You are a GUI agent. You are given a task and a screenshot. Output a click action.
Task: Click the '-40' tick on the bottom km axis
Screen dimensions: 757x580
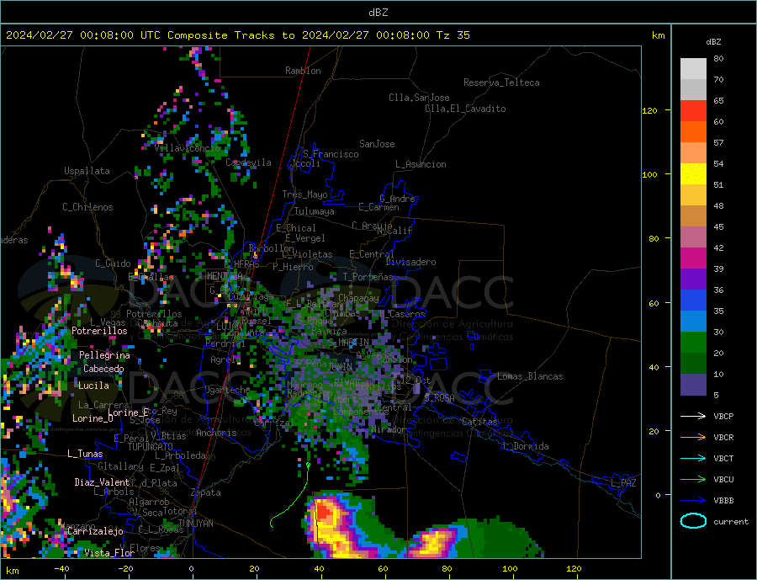click(x=61, y=568)
